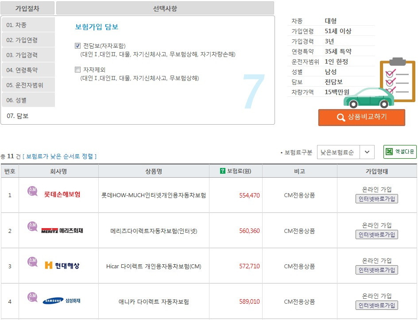Check the 전담보(자차포함) checkbox
This screenshot has width=418, height=320.
coord(77,46)
